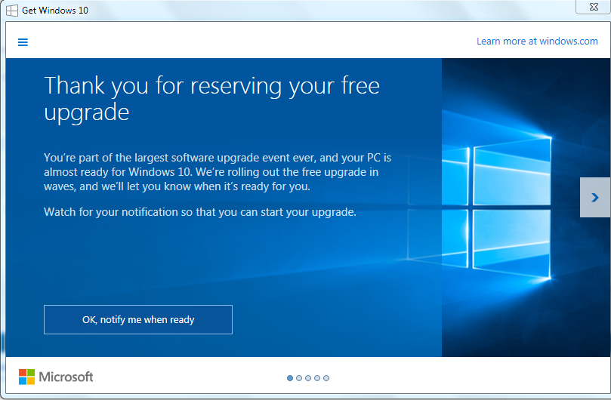Select the fifth page indicator dot

click(326, 378)
